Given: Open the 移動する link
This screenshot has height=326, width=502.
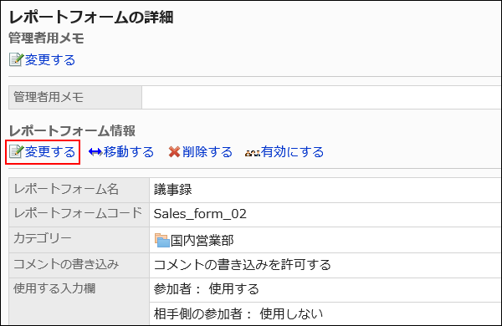Looking at the screenshot, I should tap(128, 151).
